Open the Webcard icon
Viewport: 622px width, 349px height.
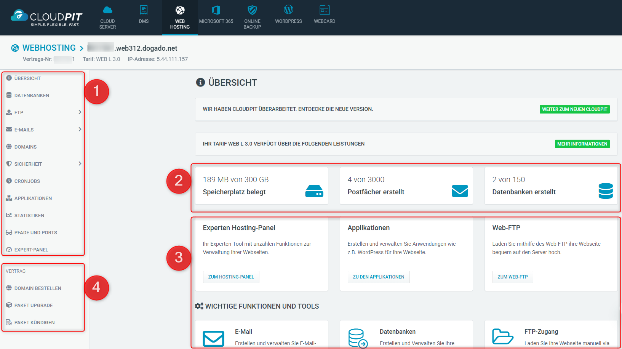pyautogui.click(x=325, y=10)
